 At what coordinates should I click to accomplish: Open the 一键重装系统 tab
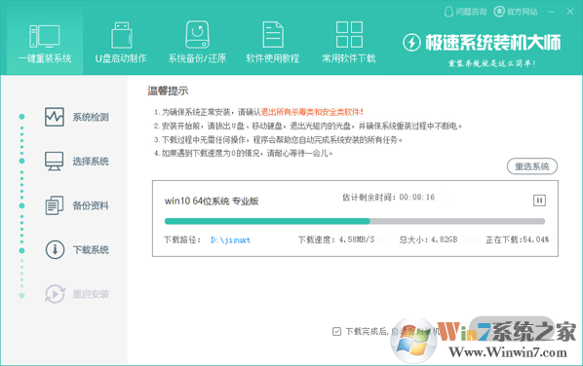(x=45, y=42)
